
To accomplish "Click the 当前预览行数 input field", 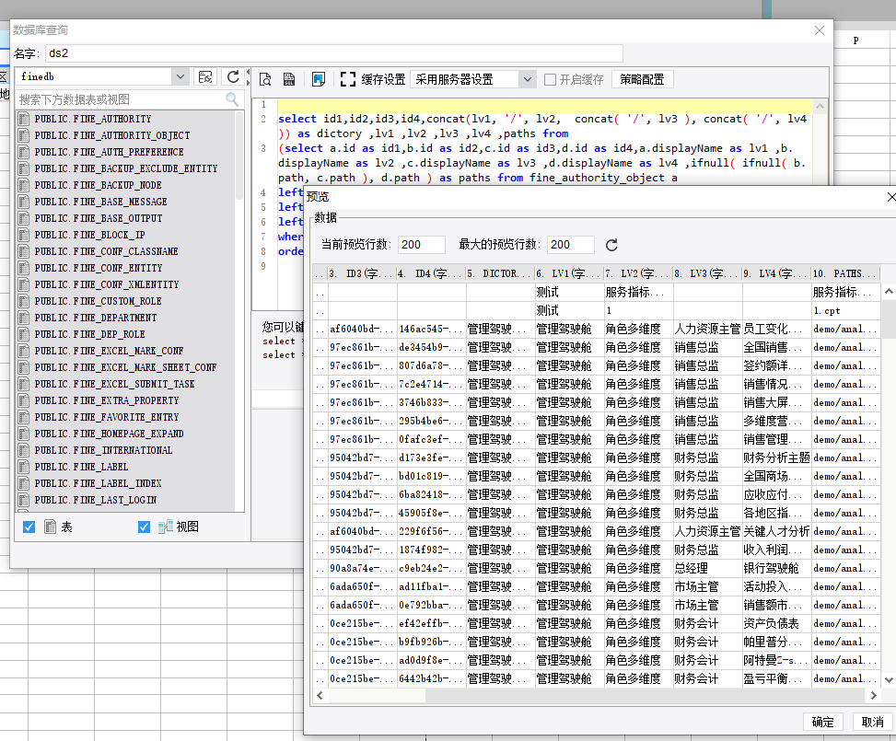I will 422,245.
